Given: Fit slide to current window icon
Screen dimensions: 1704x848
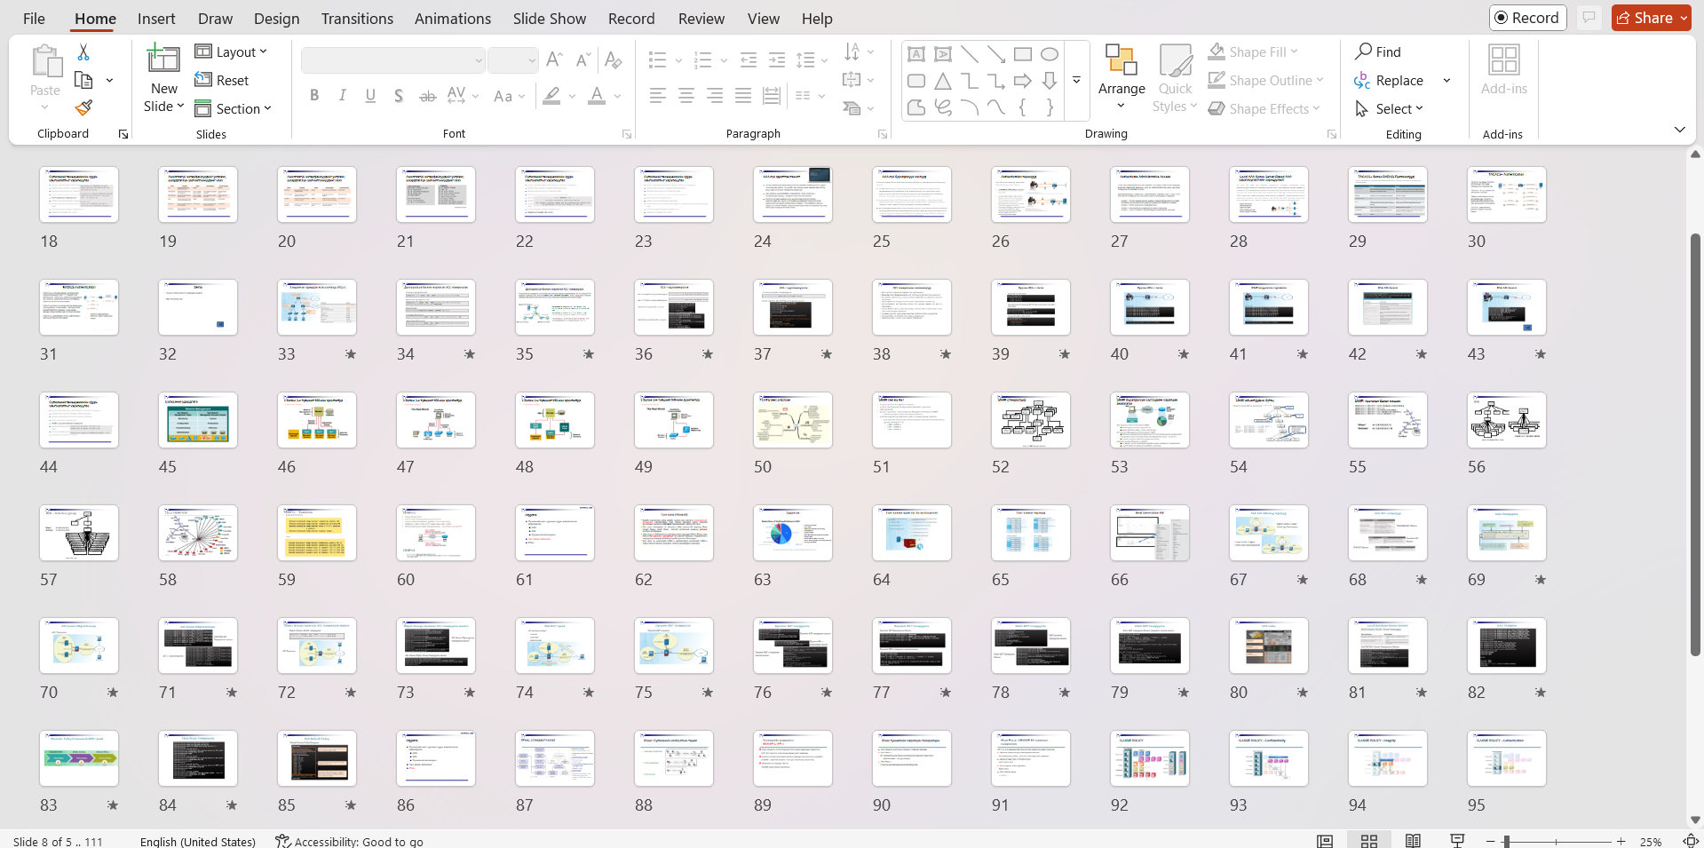Looking at the screenshot, I should pos(1691,841).
